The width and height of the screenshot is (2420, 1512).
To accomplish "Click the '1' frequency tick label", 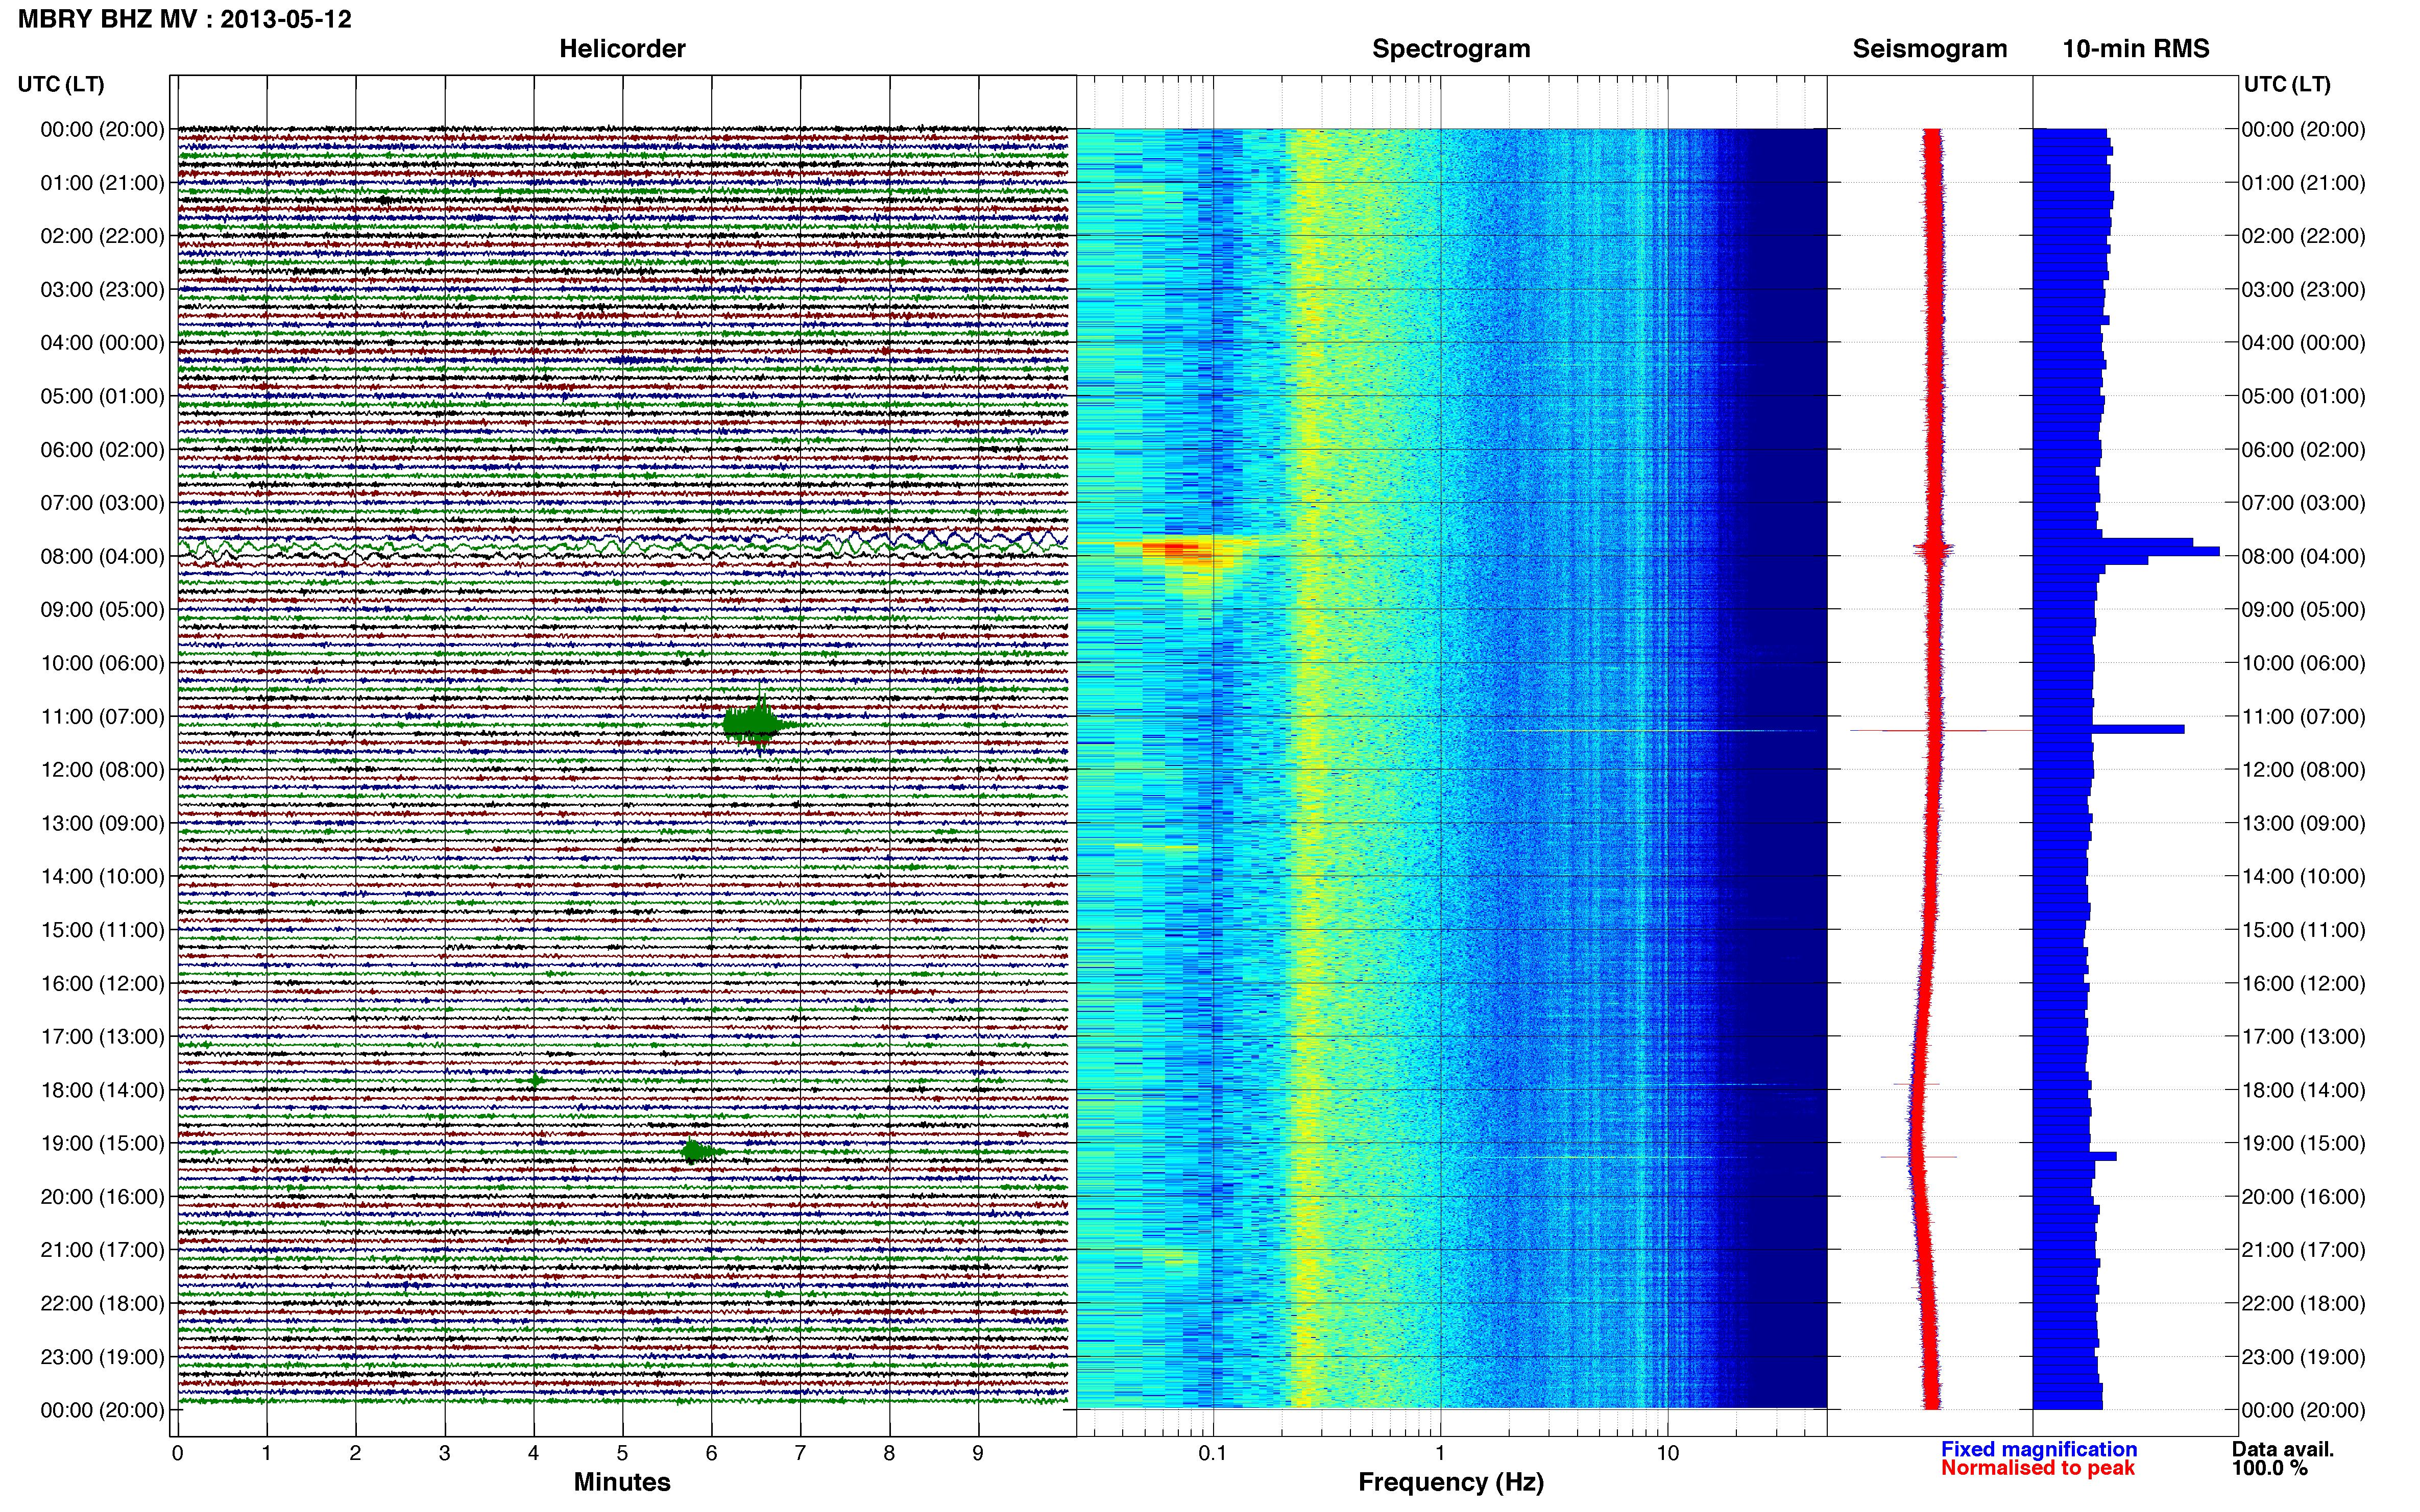I will coord(1440,1453).
